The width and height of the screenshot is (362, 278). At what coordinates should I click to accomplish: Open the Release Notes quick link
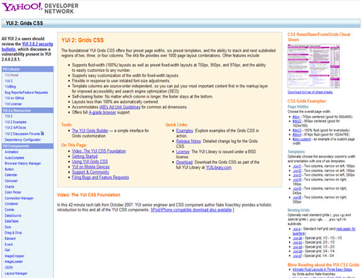pyautogui.click(x=189, y=141)
